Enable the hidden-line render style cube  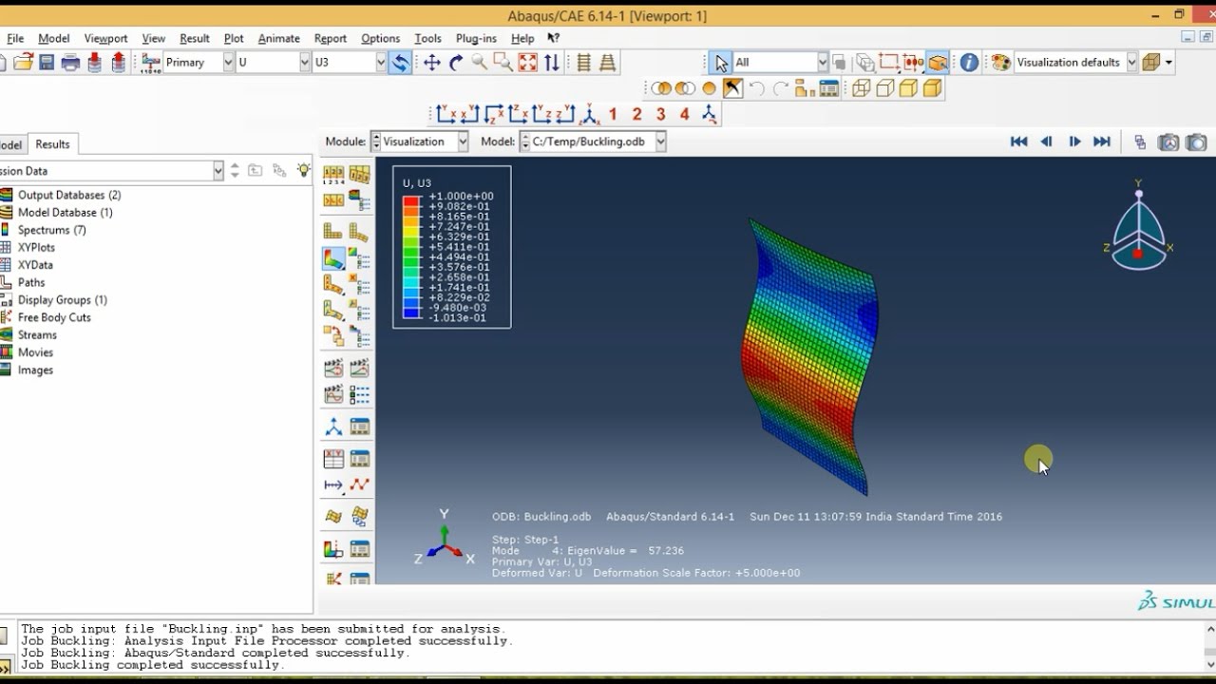pos(885,88)
